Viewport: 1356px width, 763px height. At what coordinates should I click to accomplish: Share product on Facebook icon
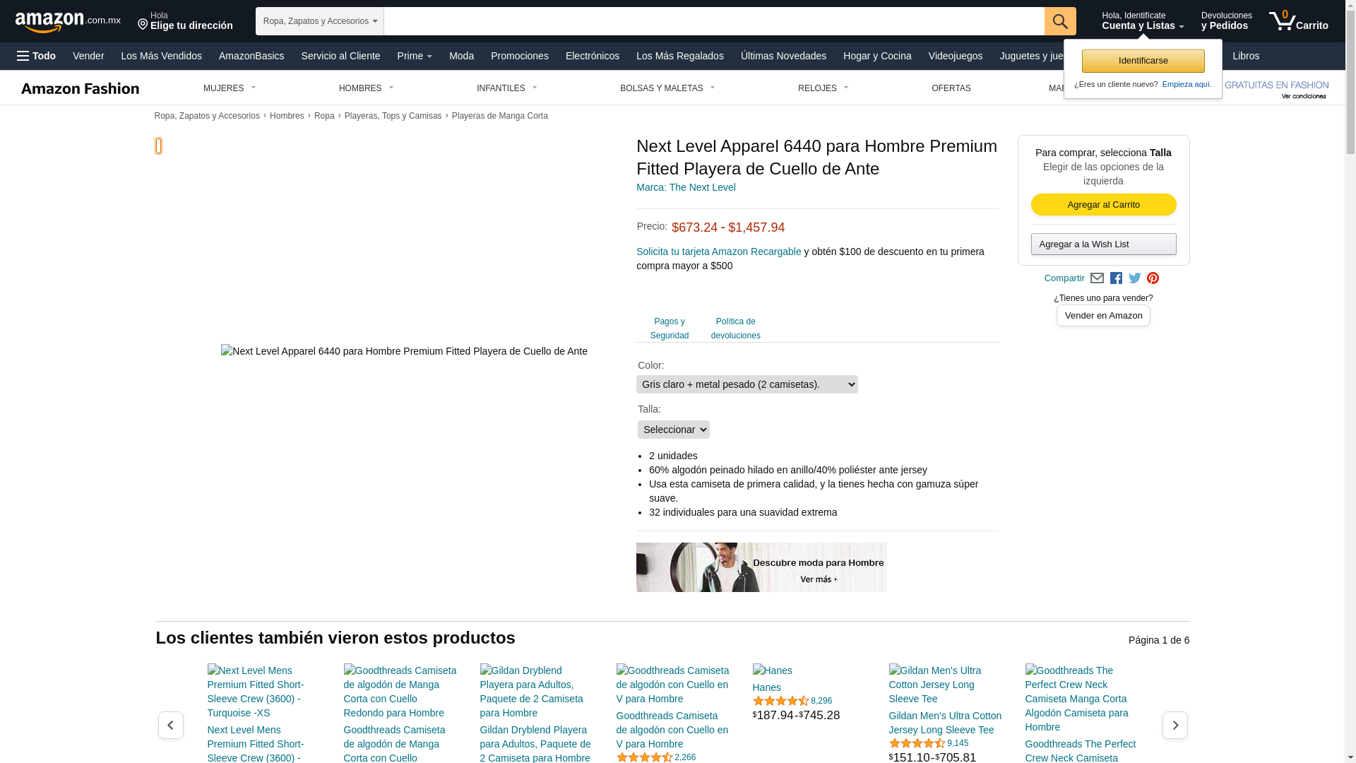(1116, 278)
